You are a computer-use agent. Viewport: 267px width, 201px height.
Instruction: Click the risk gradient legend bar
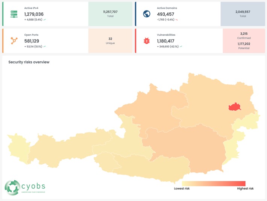214,183
